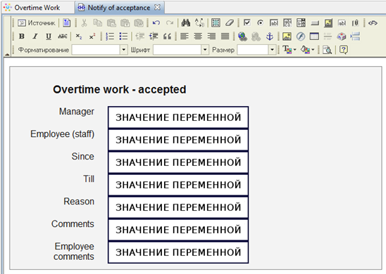Click the Manager variable value field

(x=178, y=117)
